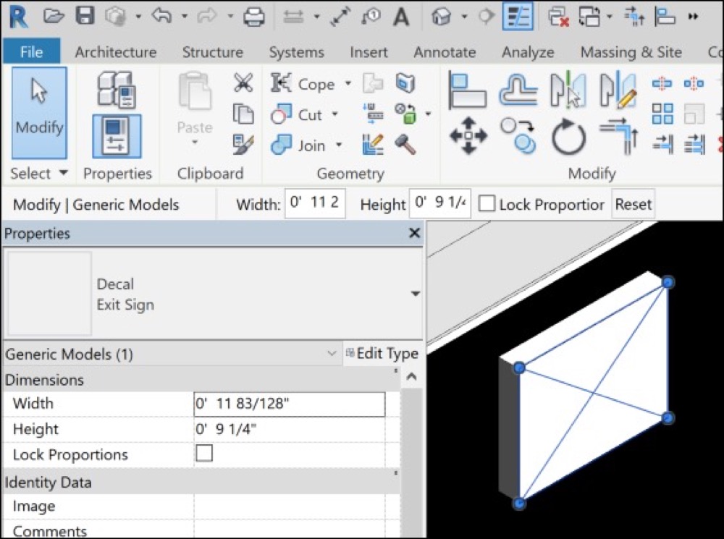Screen dimensions: 724x539
Task: Switch to the Architecture tab
Action: click(115, 51)
